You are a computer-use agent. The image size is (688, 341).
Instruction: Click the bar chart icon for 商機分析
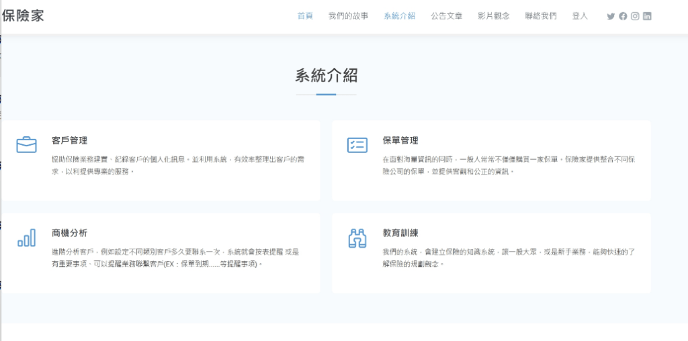pos(26,238)
